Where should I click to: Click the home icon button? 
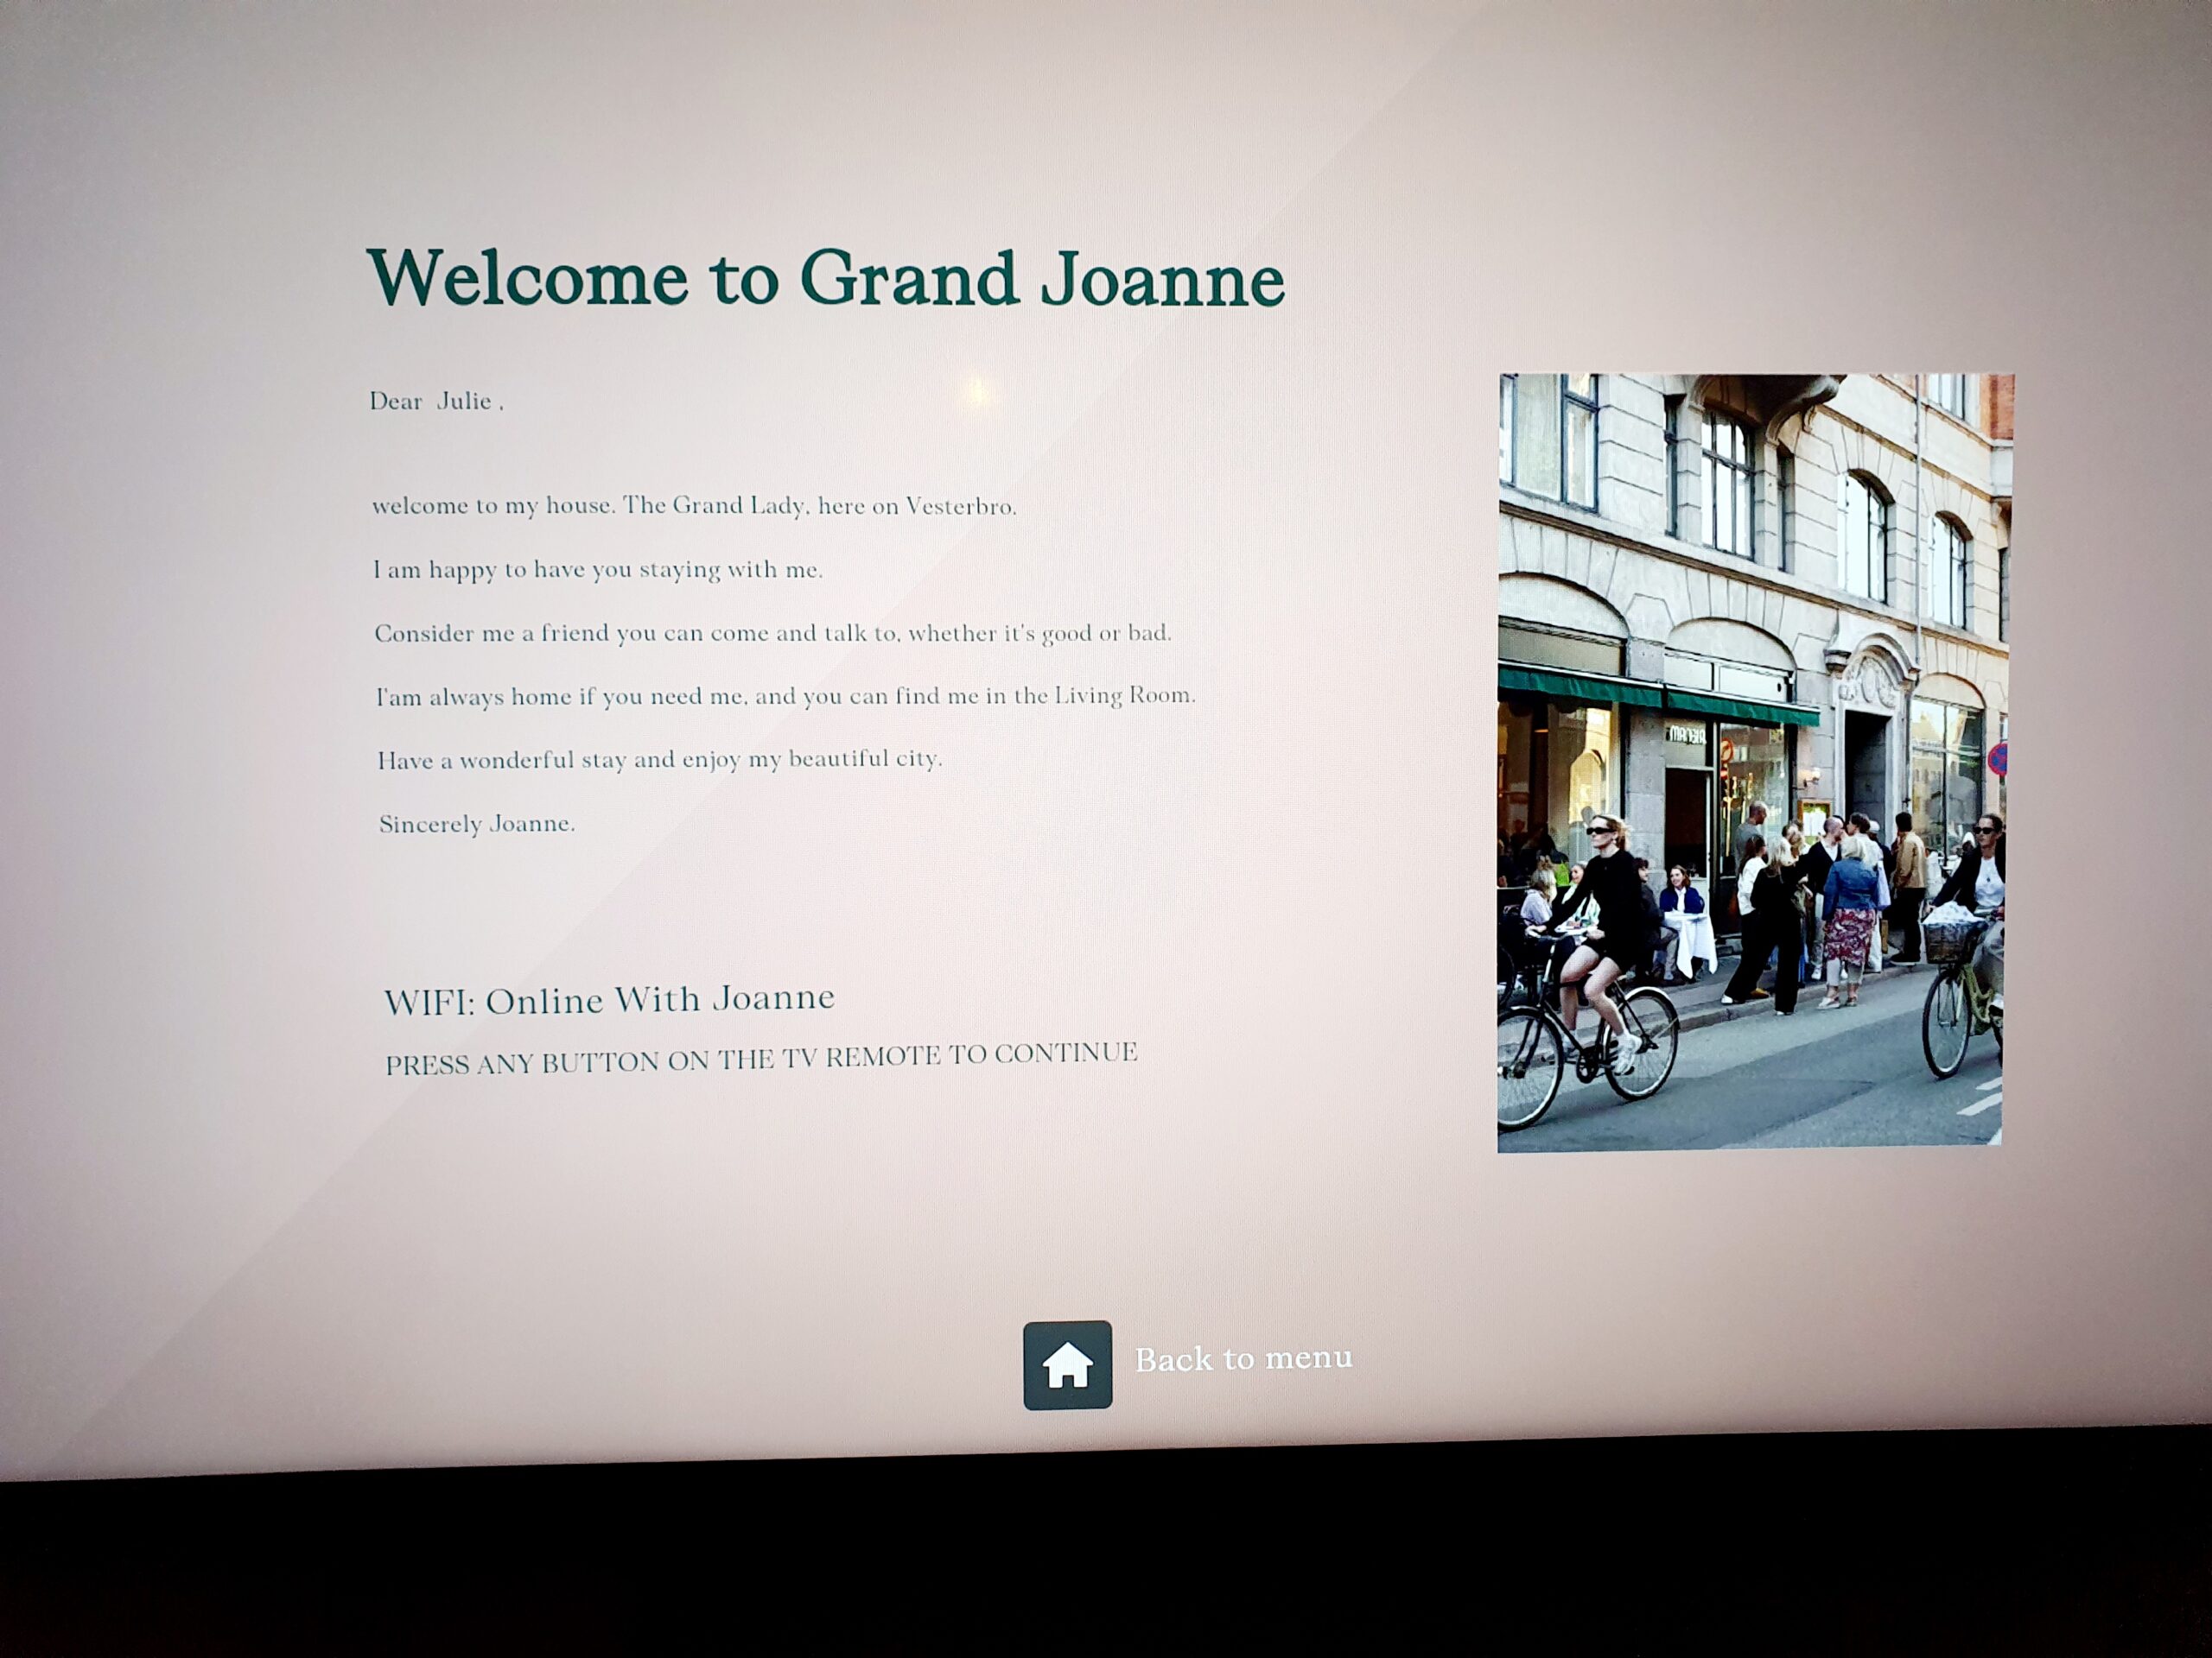1067,1364
